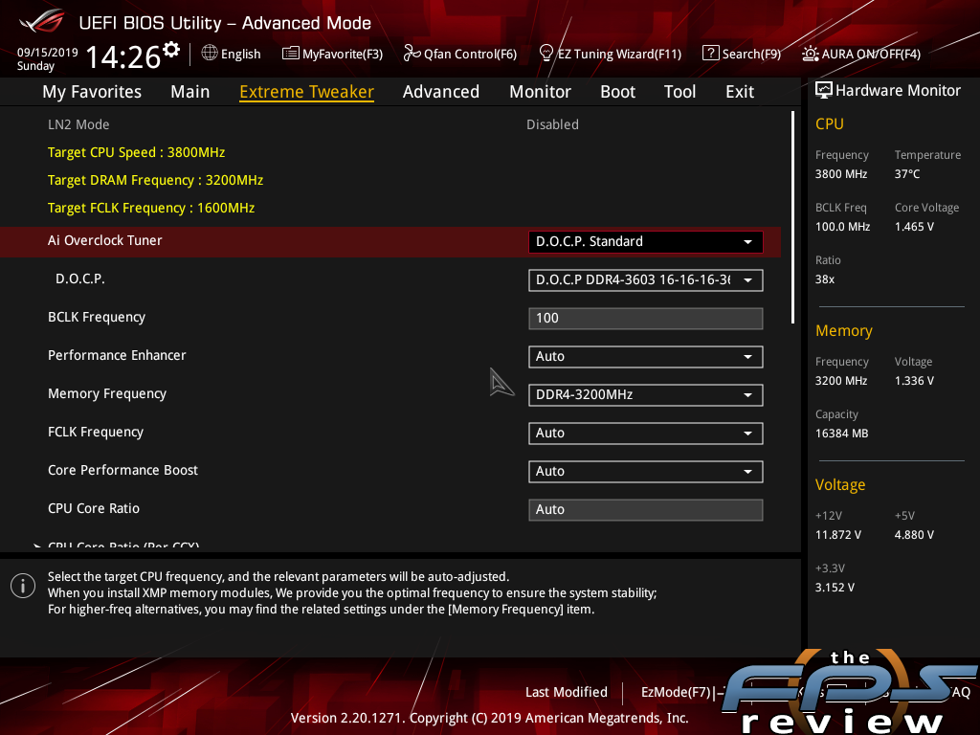Open Ai Overclock Tuner dropdown
Image resolution: width=980 pixels, height=735 pixels.
[645, 242]
